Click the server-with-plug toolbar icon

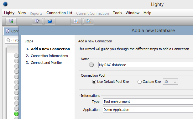[37, 21]
